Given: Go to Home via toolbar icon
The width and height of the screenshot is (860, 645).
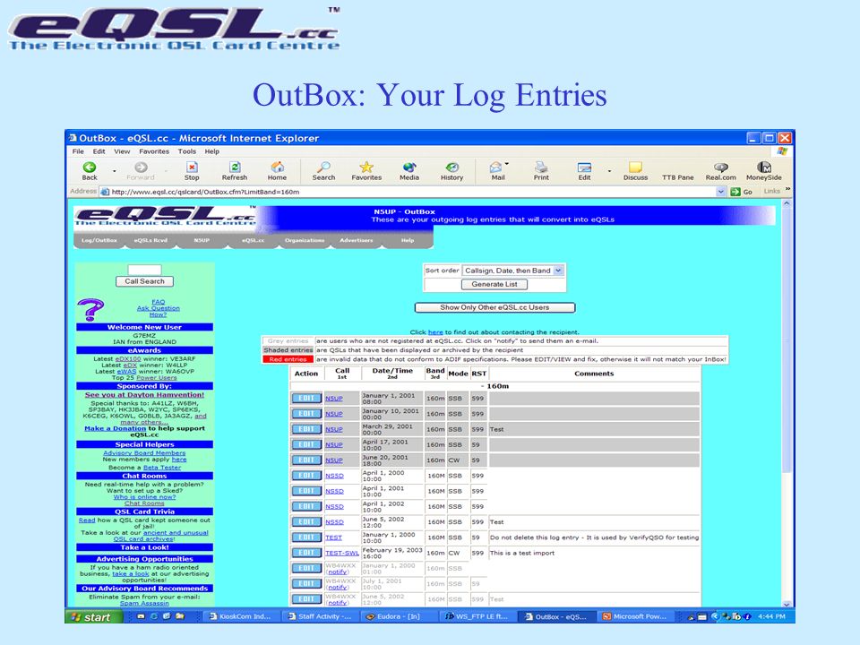Looking at the screenshot, I should tap(277, 168).
